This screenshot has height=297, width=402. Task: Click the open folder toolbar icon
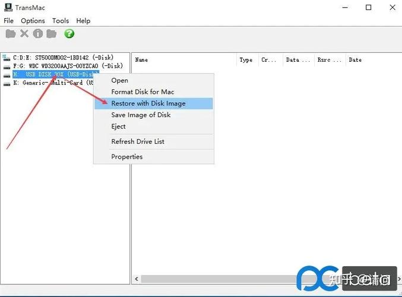click(x=11, y=34)
